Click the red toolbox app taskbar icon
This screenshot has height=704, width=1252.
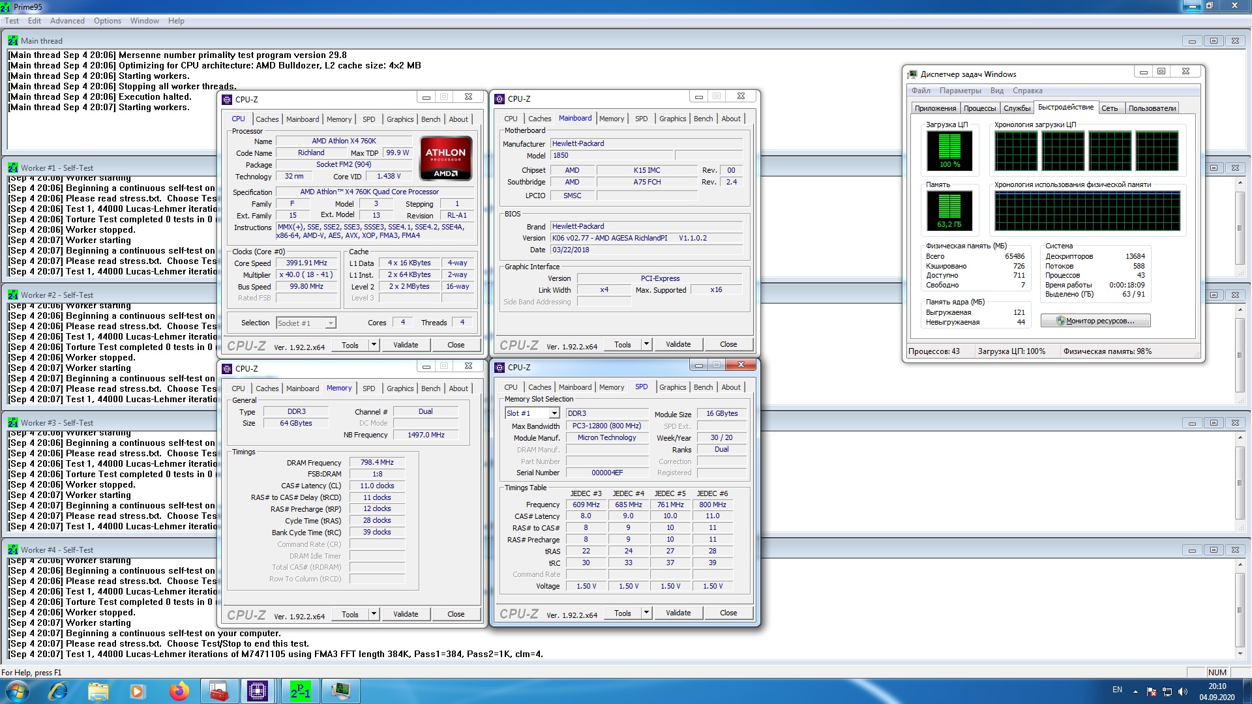coord(218,690)
